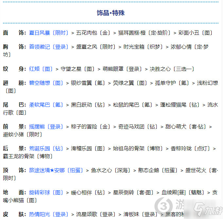Viewport: 223px width, 219px height.
Task: Select the 红颊〔图〕 link
Action: [x=41, y=69]
